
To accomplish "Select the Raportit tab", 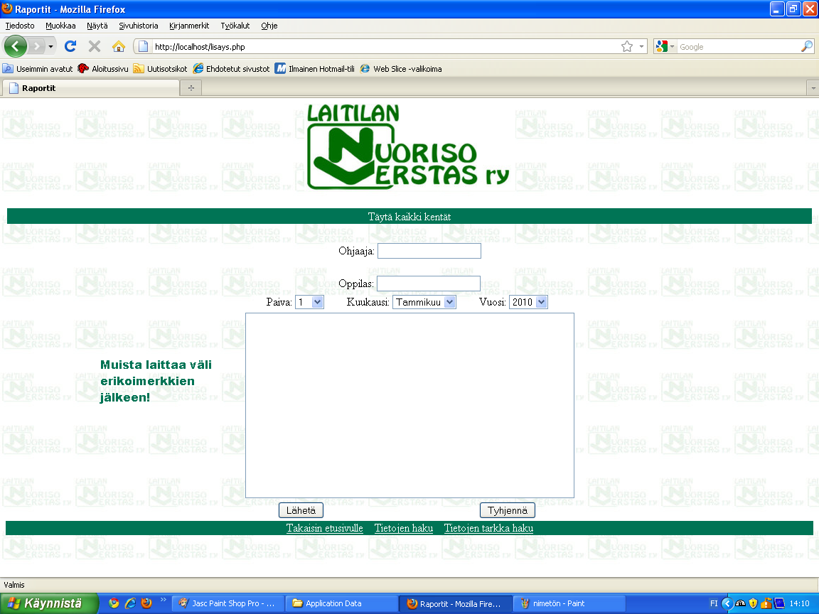I will (91, 87).
